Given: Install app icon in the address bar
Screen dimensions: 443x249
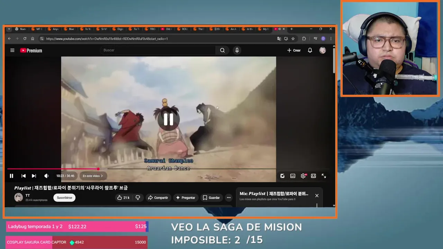Looking at the screenshot, I should pos(286,39).
